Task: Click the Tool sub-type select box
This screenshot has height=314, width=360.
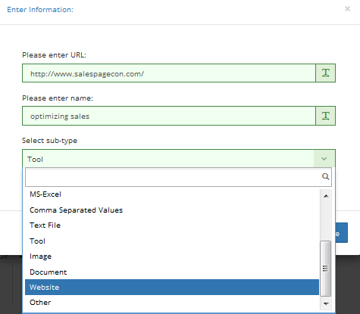Action: [x=179, y=159]
